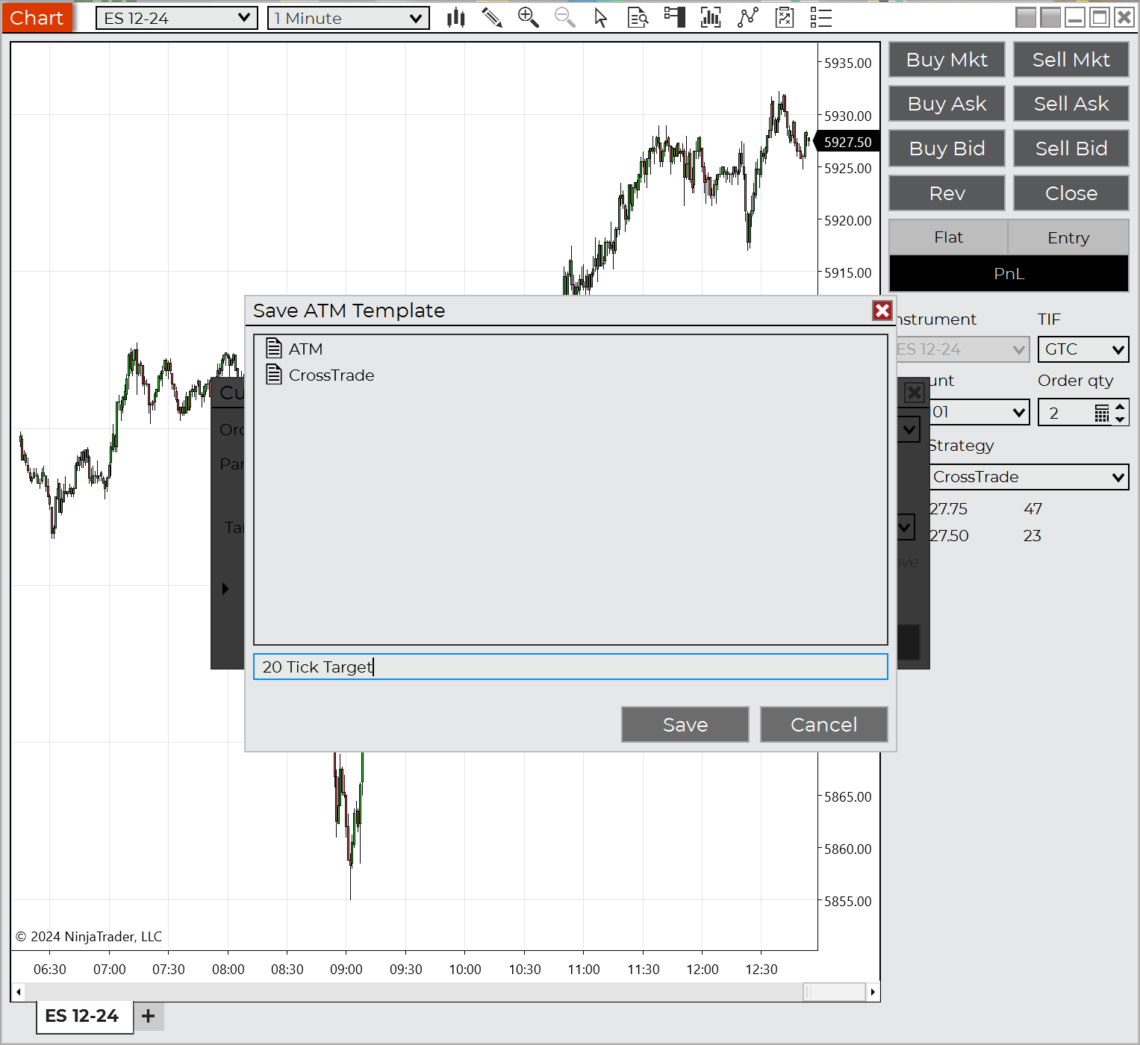Click the ES 12-24 chart tab

click(82, 1016)
